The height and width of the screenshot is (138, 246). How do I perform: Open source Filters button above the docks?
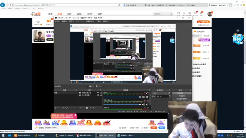[x=99, y=86]
